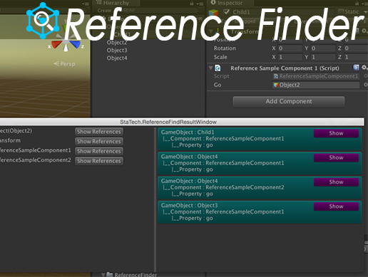This screenshot has width=368, height=277.
Task: Click StaTech.ReferenceFindResultWindow title bar
Action: pyautogui.click(x=182, y=122)
